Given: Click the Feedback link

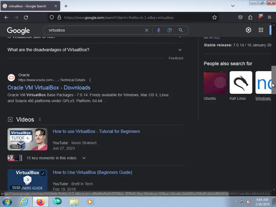Looking at the screenshot, I should click(x=176, y=58).
